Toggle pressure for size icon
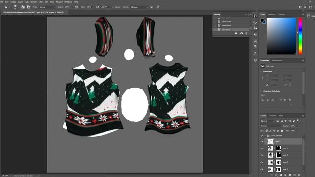 click(x=158, y=7)
